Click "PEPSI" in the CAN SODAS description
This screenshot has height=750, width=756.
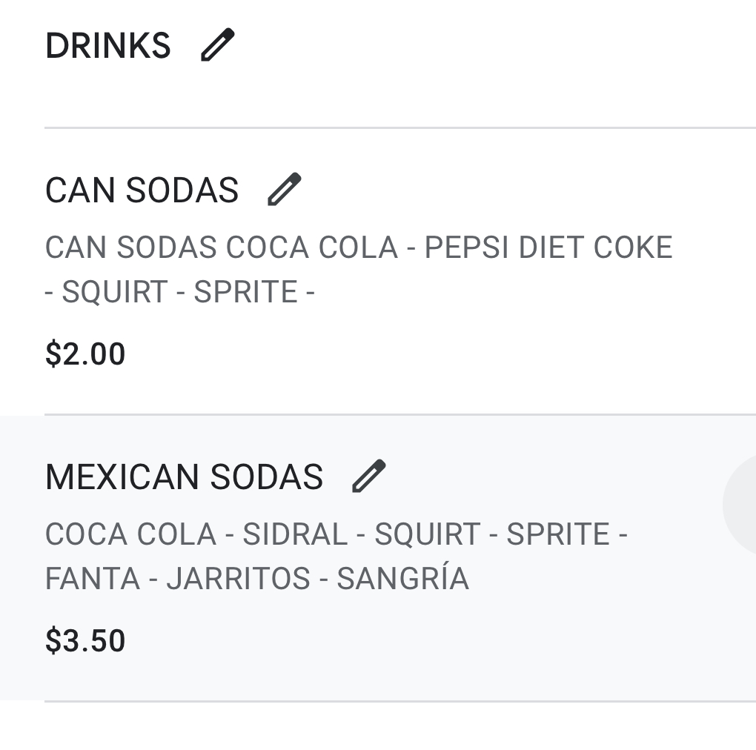[x=467, y=248]
